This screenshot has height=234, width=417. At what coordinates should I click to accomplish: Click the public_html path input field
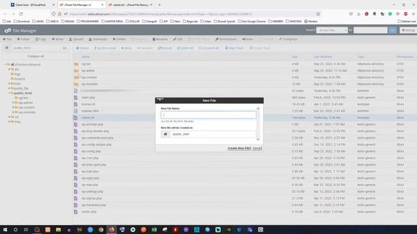[35, 48]
